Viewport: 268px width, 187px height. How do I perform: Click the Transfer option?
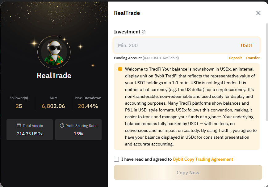pyautogui.click(x=253, y=58)
